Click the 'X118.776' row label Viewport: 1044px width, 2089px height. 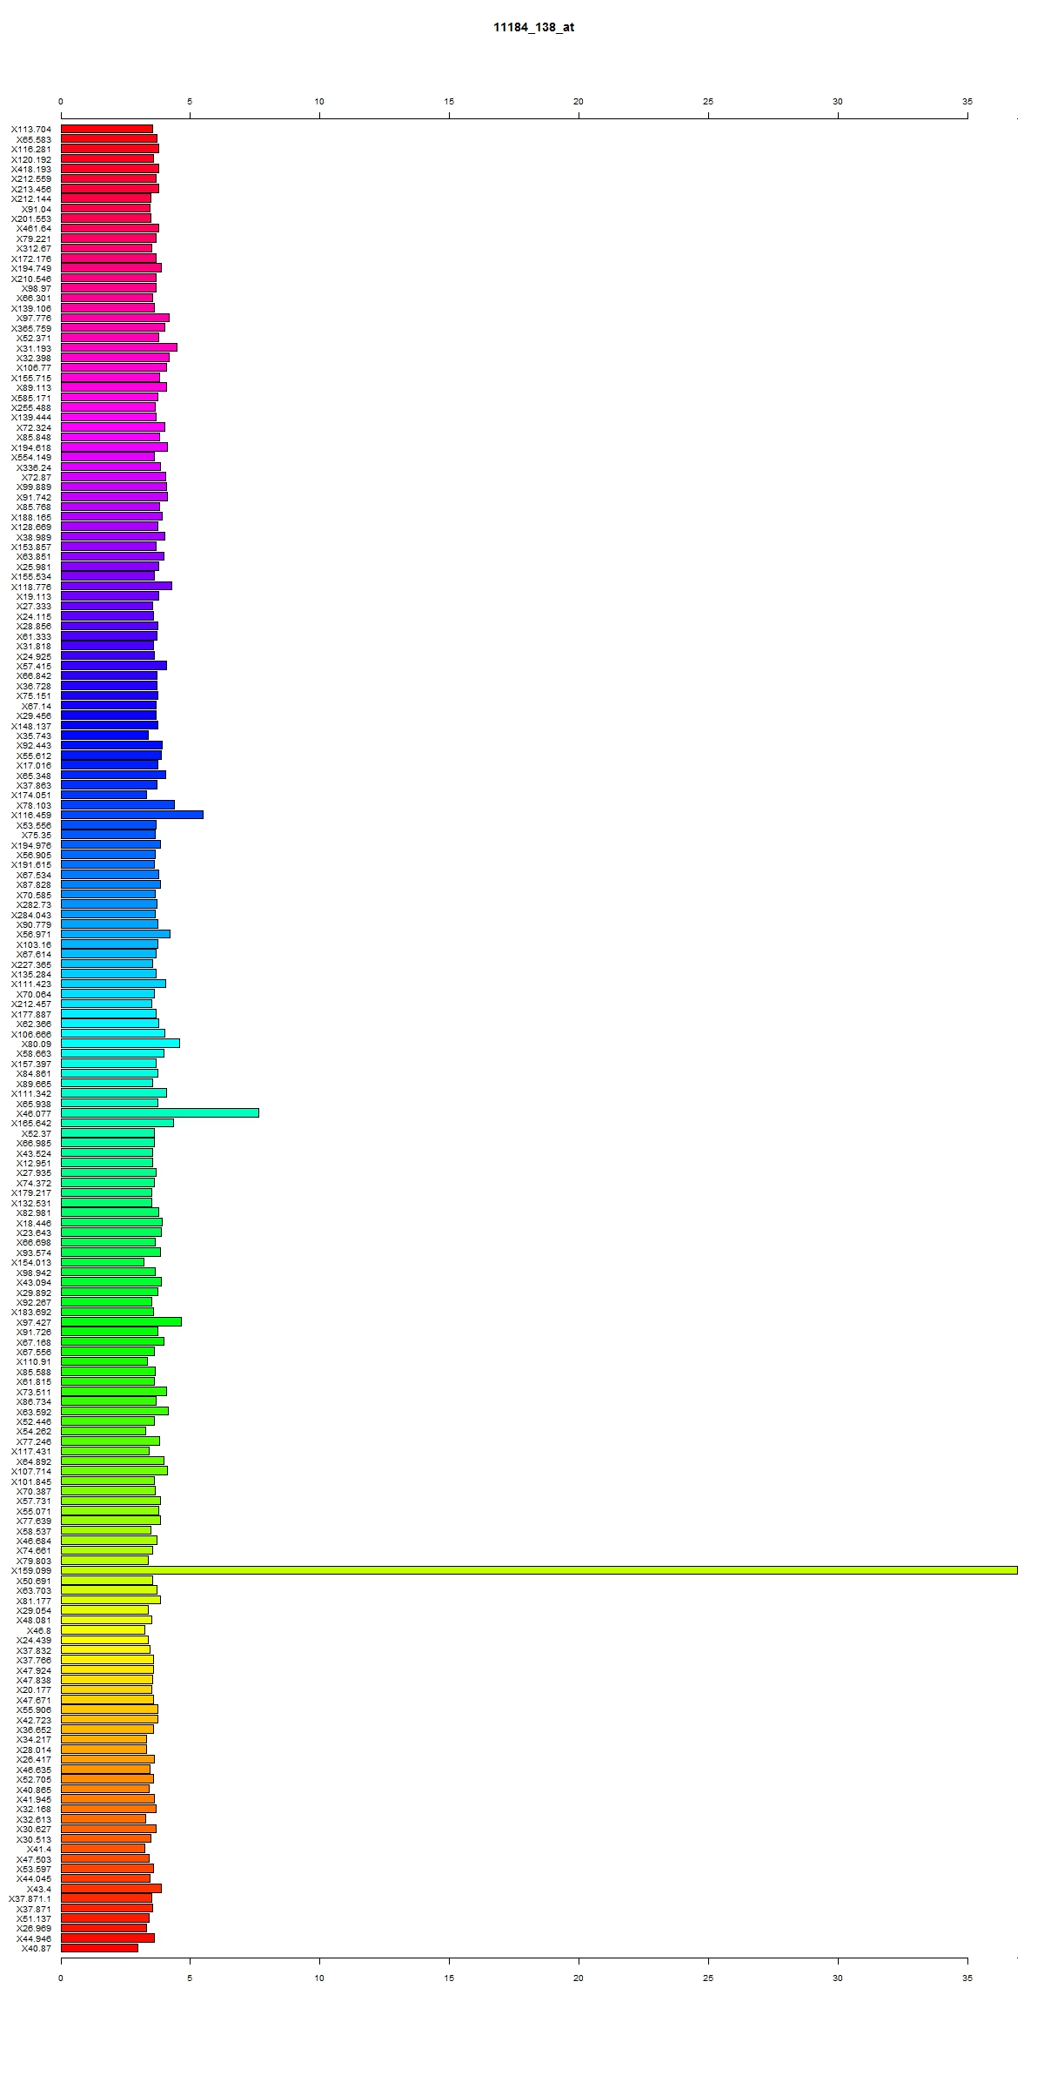point(31,587)
